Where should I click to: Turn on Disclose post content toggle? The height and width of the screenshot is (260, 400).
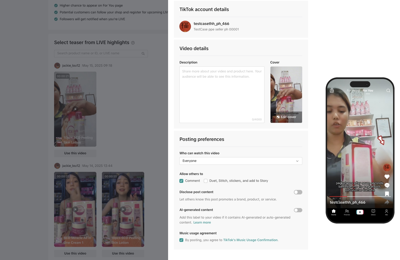coord(298,192)
